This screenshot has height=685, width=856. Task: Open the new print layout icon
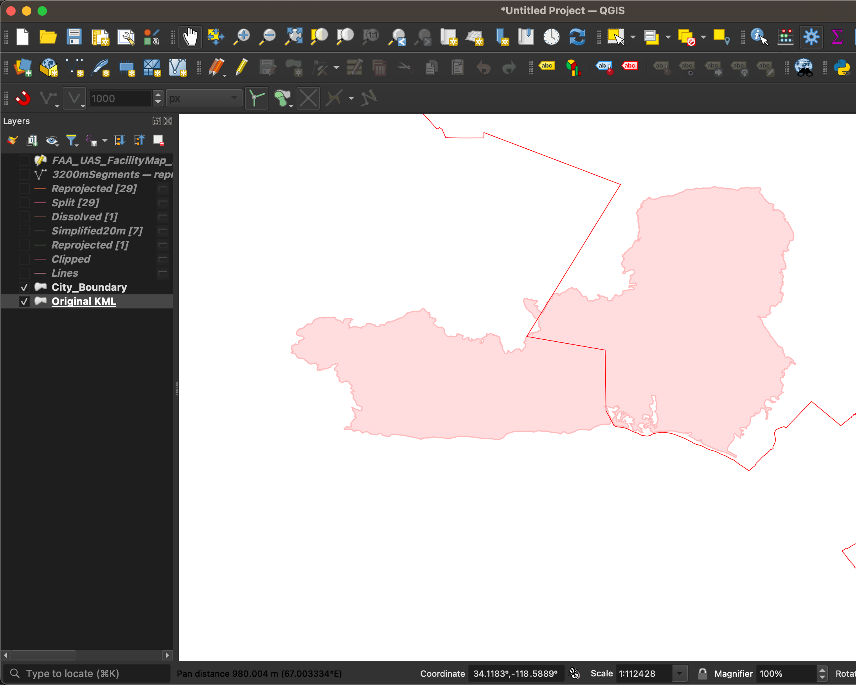point(100,37)
